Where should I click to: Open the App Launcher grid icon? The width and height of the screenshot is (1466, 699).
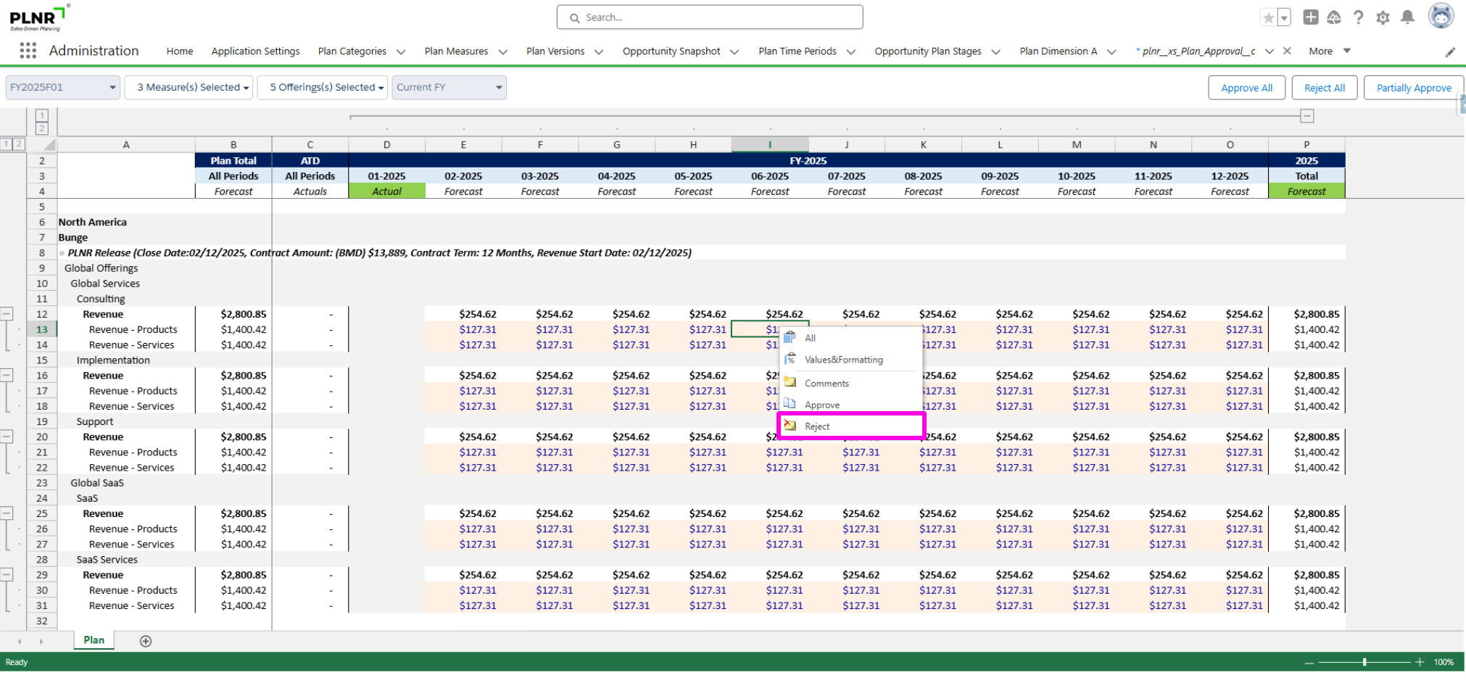(28, 51)
